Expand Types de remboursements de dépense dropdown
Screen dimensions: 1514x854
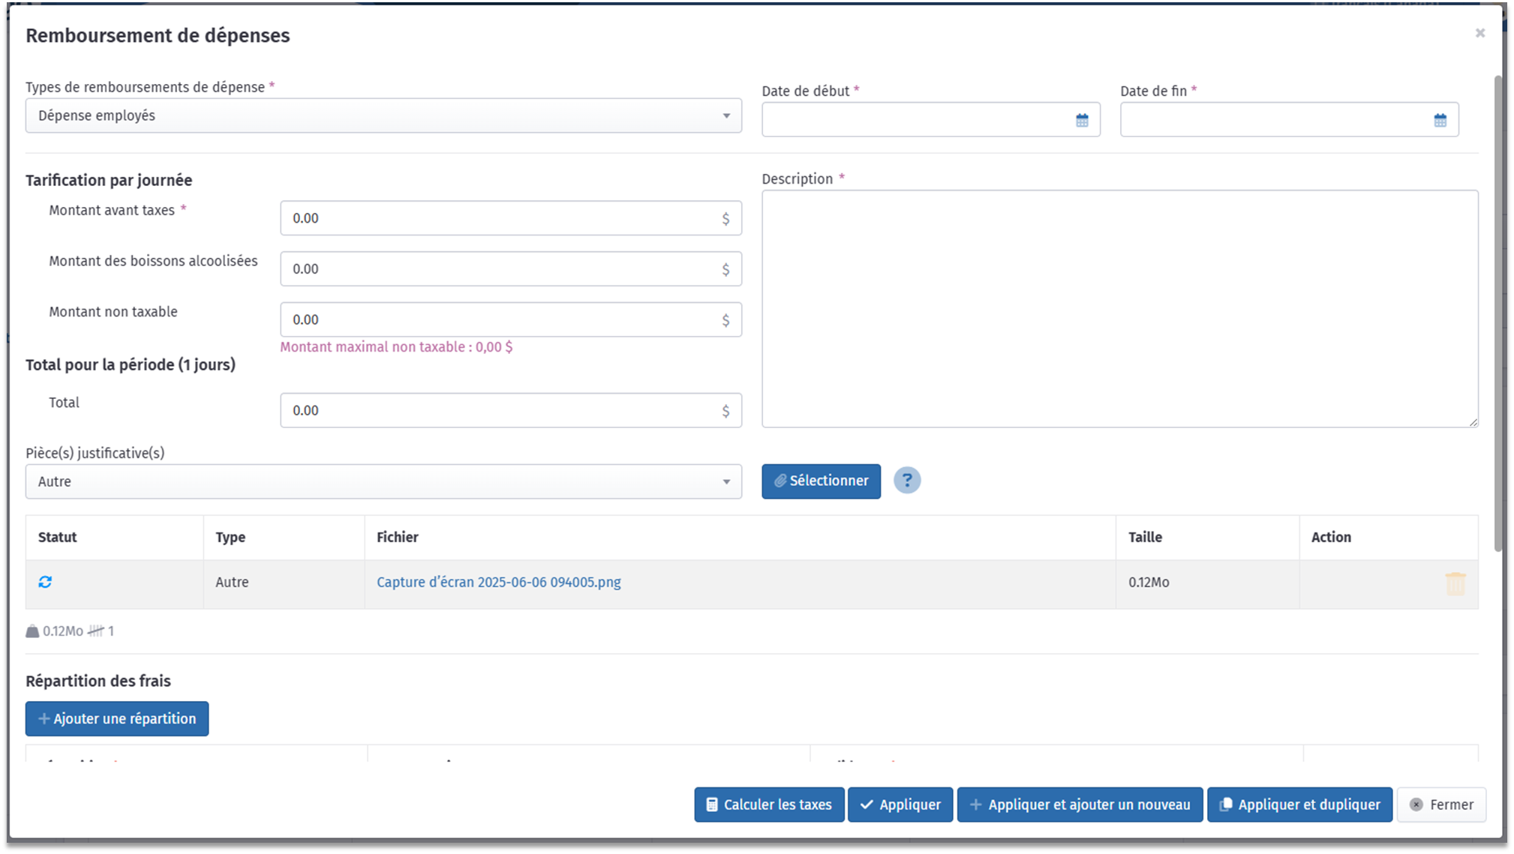point(383,116)
